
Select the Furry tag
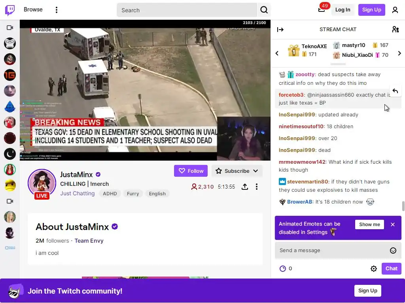tap(133, 193)
